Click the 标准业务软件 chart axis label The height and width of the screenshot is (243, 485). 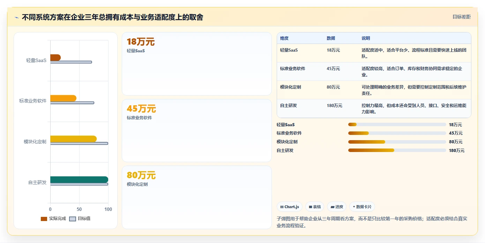(33, 101)
